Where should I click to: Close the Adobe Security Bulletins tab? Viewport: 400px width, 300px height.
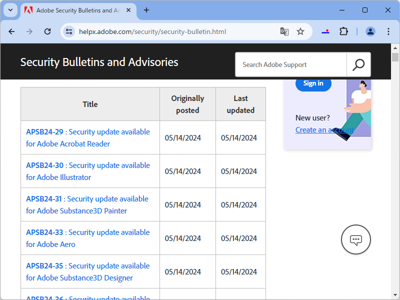129,10
